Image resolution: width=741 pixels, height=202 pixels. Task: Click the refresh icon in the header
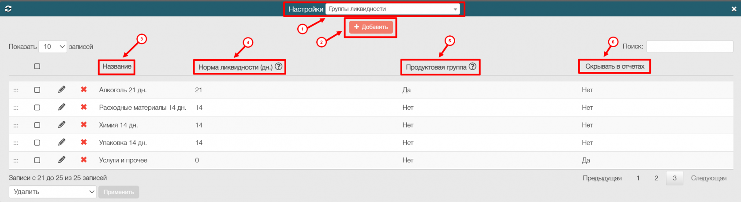coord(8,9)
